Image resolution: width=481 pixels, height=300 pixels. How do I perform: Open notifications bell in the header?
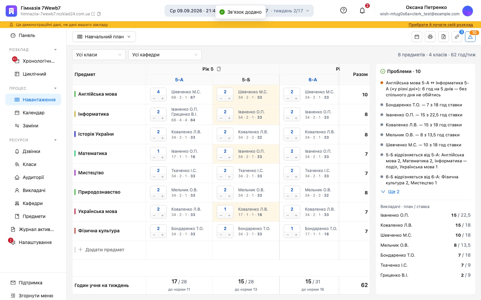click(362, 11)
